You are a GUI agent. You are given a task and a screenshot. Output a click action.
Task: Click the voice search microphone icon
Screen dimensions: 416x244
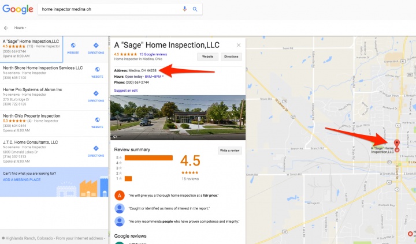pyautogui.click(x=185, y=9)
